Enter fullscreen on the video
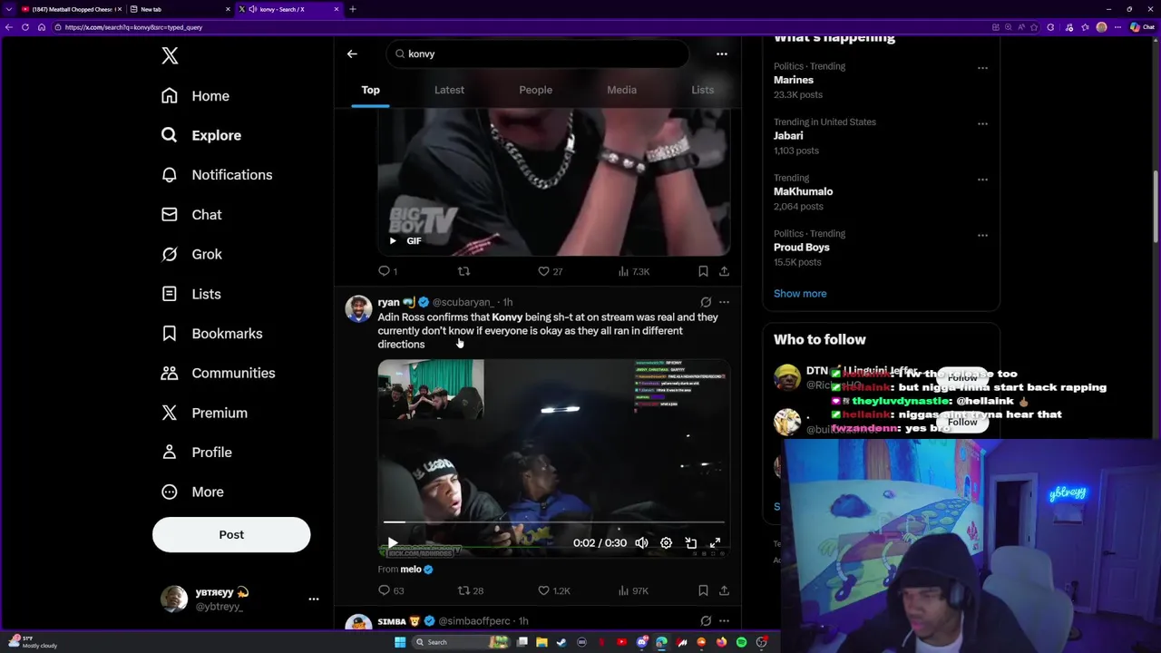This screenshot has height=653, width=1161. pos(715,542)
